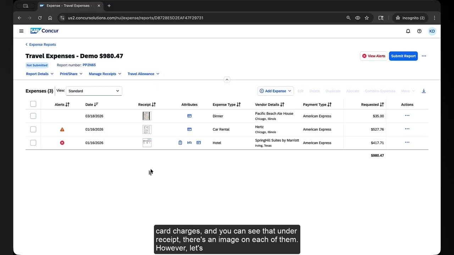
Task: Click the browser address bar URL
Action: [x=135, y=18]
